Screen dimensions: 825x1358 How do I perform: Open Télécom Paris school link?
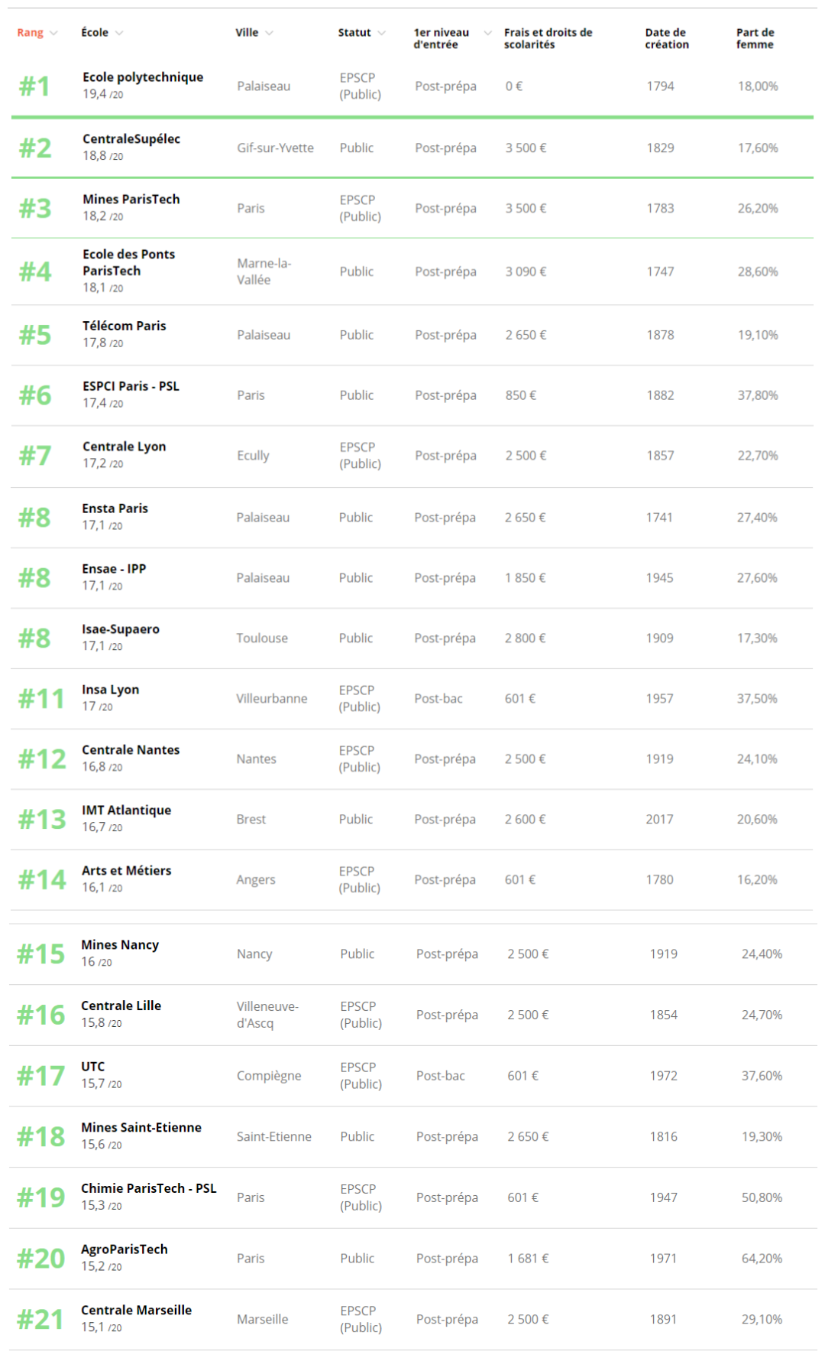pos(125,326)
